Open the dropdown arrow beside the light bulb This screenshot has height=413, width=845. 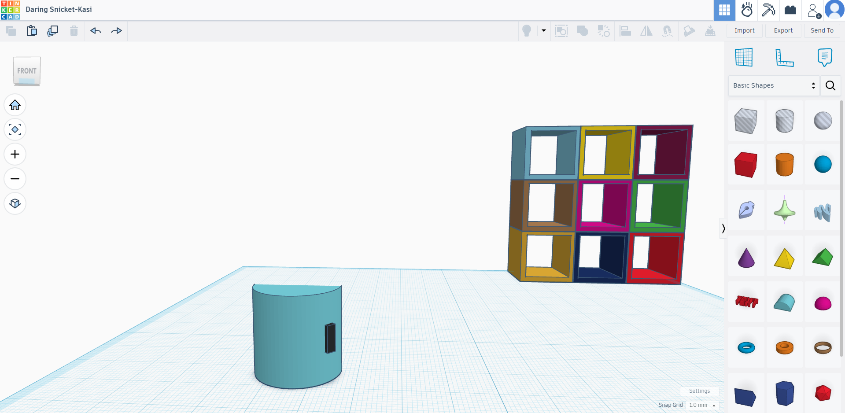tap(544, 31)
